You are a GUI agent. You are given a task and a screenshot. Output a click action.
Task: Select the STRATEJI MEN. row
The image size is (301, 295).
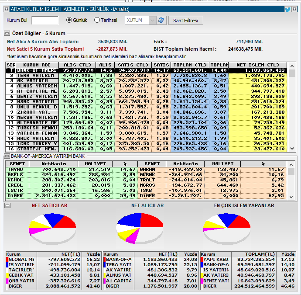pyautogui.click(x=146, y=149)
